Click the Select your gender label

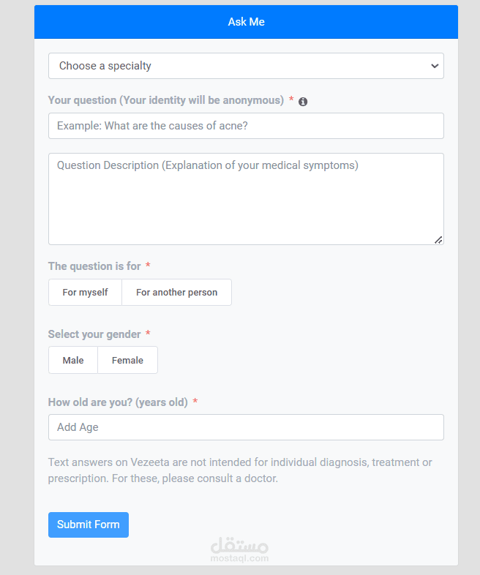click(94, 334)
